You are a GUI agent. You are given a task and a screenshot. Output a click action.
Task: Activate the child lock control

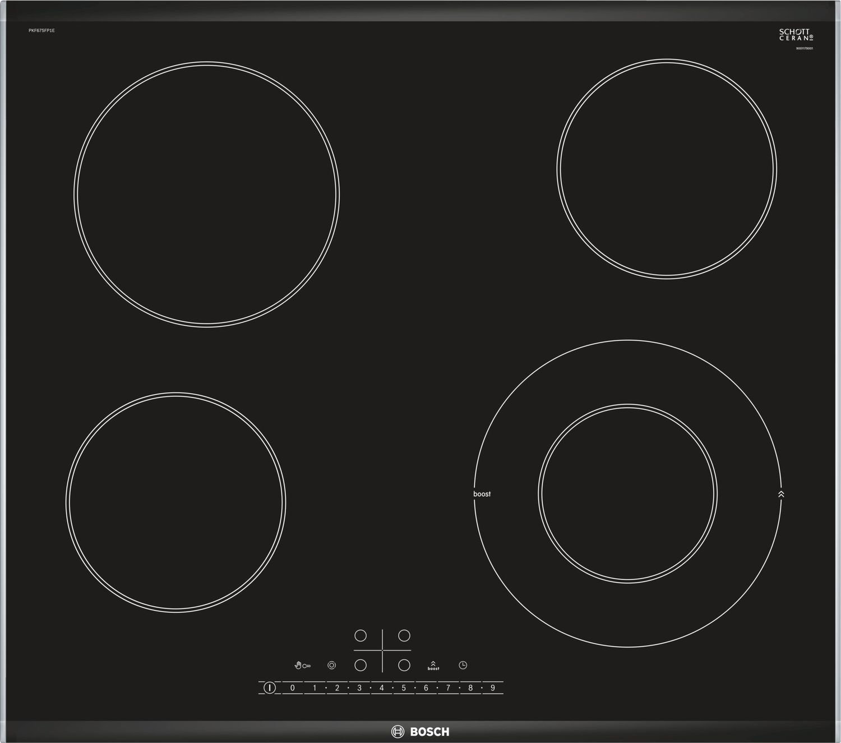pyautogui.click(x=301, y=665)
